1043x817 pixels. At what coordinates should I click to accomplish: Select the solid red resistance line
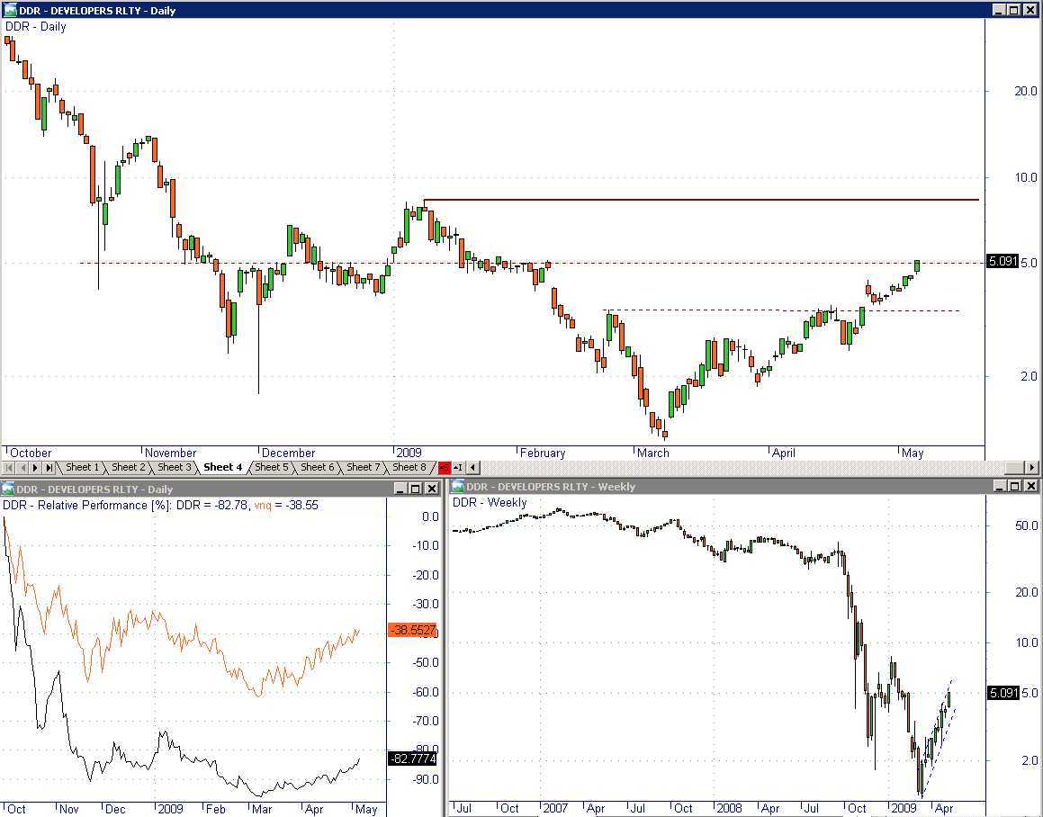[701, 200]
